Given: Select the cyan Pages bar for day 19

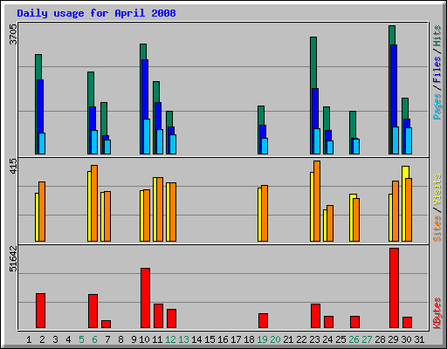Looking at the screenshot, I should [265, 146].
